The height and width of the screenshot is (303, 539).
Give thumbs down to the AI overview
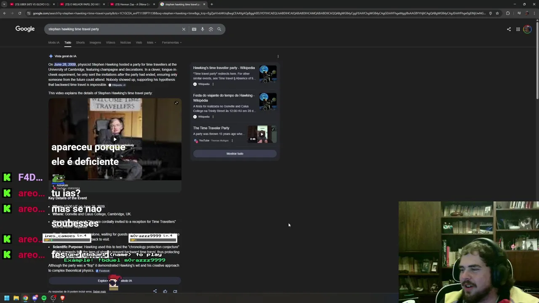point(175,291)
